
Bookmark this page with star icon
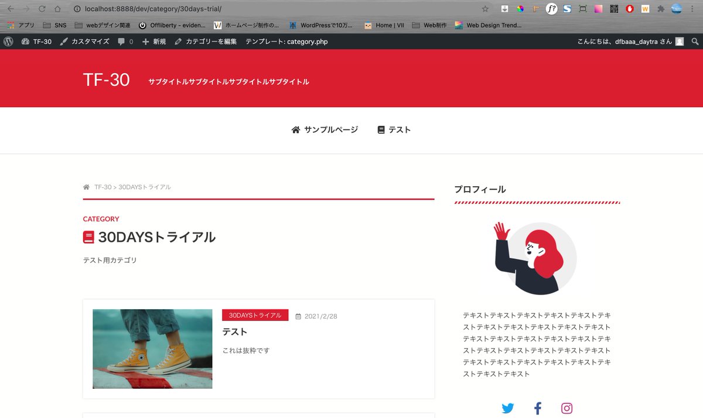(485, 9)
